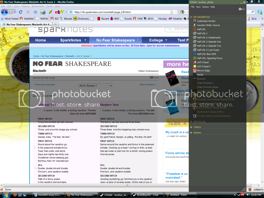The height and width of the screenshot is (198, 264).
Task: Select Half-Life 2: Lost Coast in Steam list
Action: point(208,50)
